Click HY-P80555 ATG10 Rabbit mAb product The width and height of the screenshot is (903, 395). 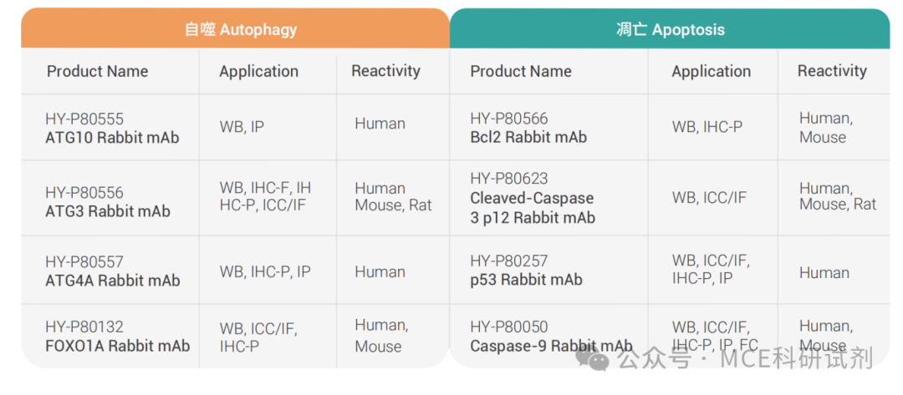click(x=112, y=129)
